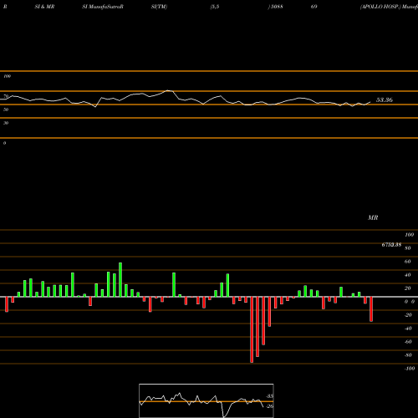Click the -20 label on MR axis

tap(408, 315)
